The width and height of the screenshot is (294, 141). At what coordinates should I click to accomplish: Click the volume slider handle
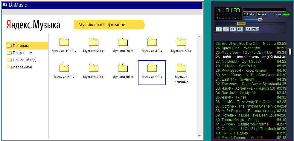click(x=260, y=19)
